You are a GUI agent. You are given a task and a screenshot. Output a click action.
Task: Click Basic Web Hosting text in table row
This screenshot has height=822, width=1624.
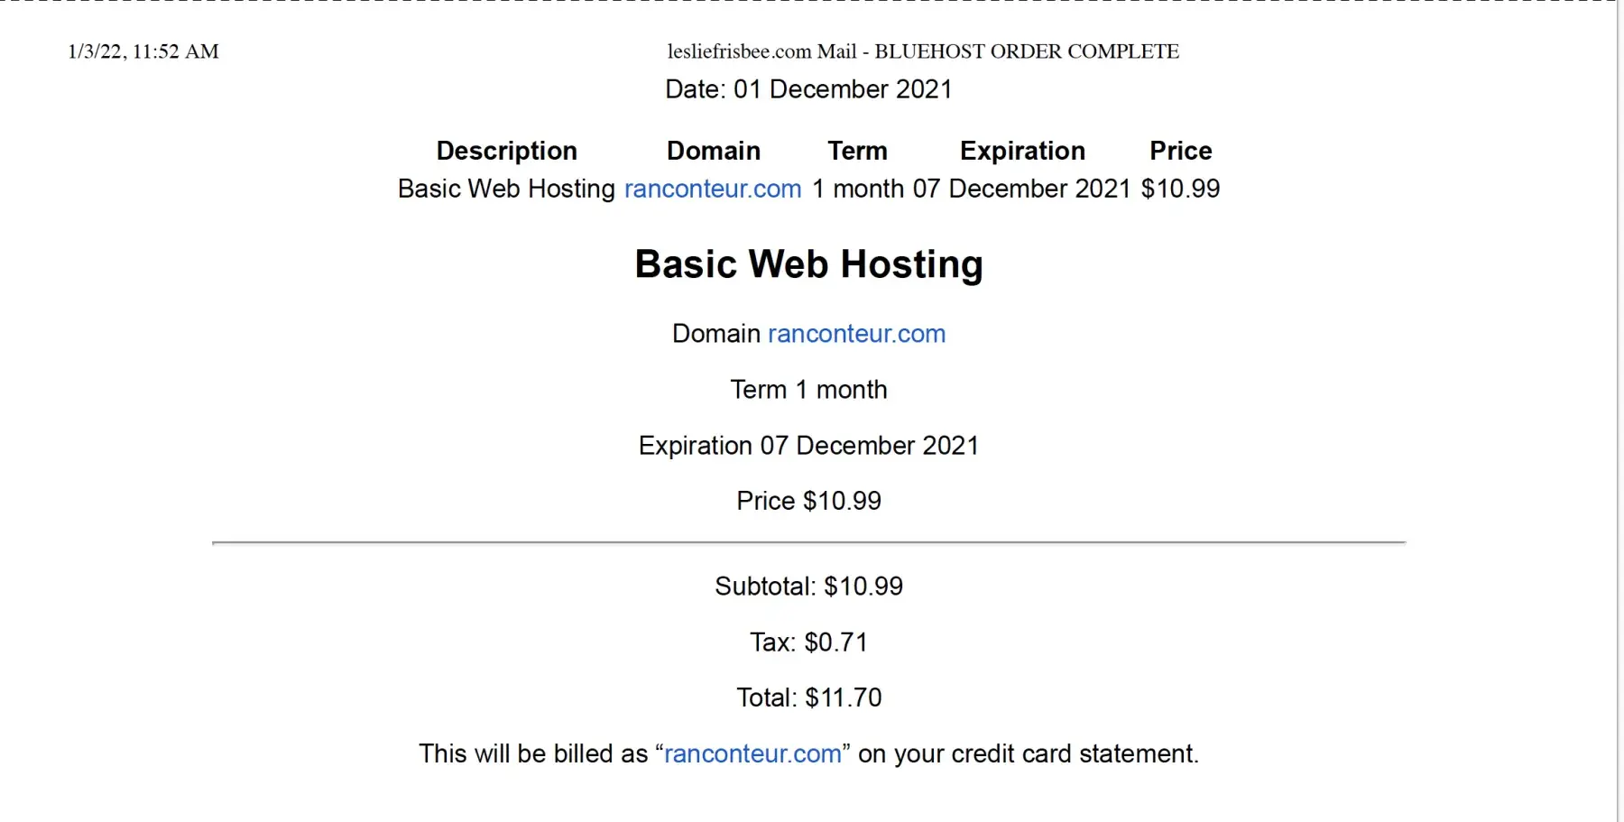click(506, 189)
